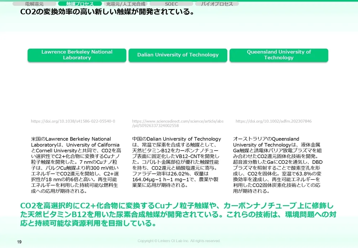Open the 光還元/人工光合成 tab
Image resolution: width=358 pixels, height=248 pixels.
(126, 4)
